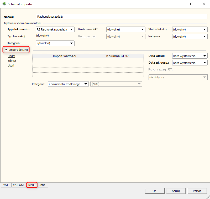Switch to the VAT tab
This screenshot has width=210, height=199.
[x=6, y=185]
